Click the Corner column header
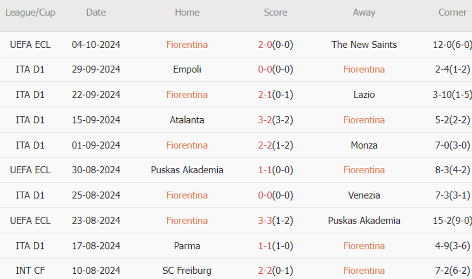 coord(452,13)
